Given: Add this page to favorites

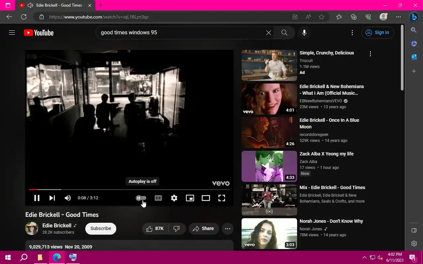Looking at the screenshot, I should [322, 17].
